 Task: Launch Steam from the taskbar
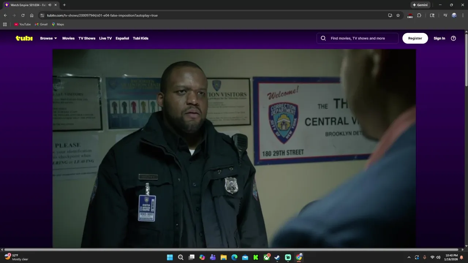pyautogui.click(x=277, y=258)
